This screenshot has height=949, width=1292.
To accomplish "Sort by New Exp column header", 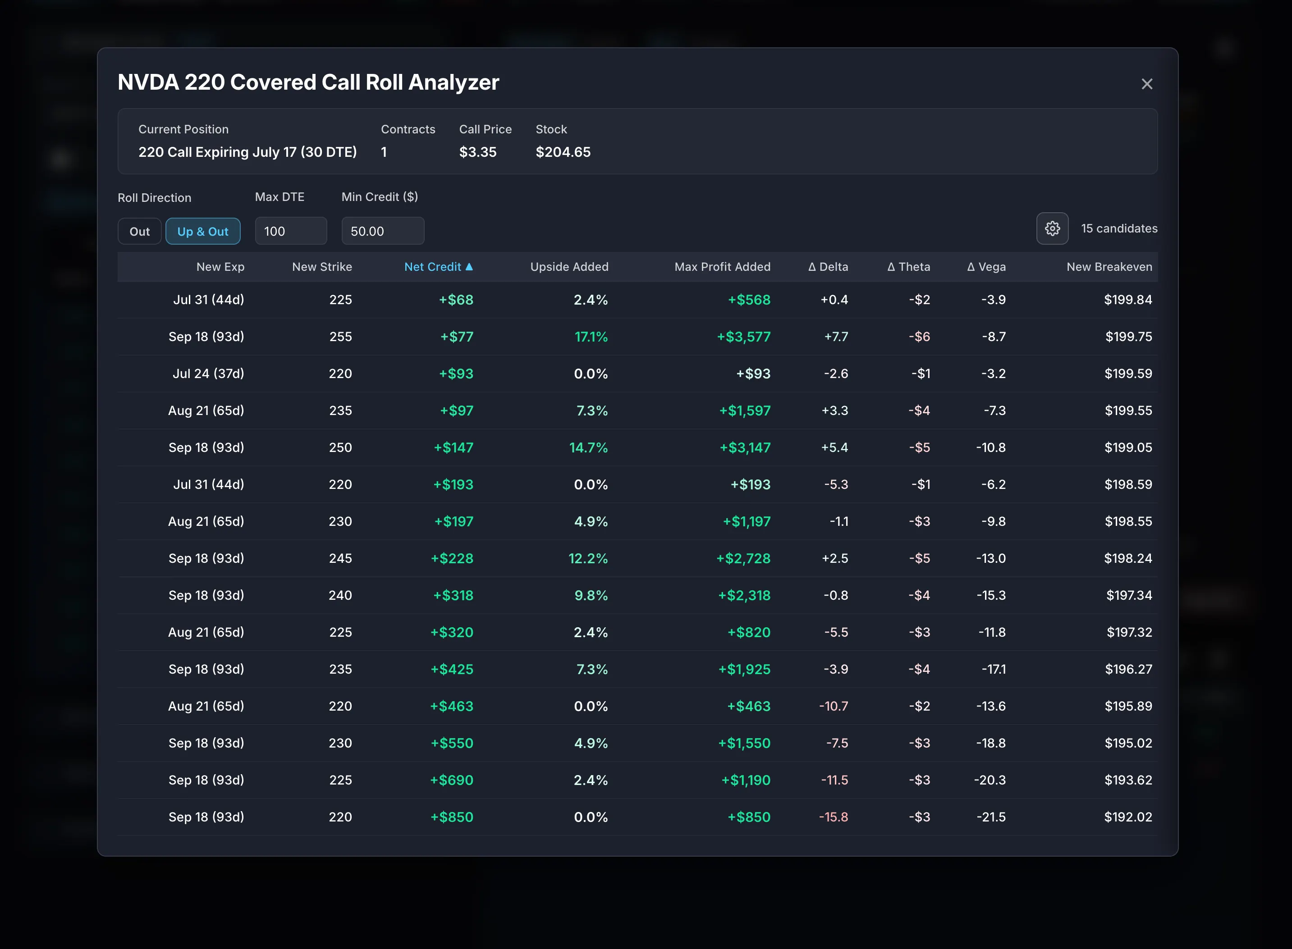I will 220,267.
